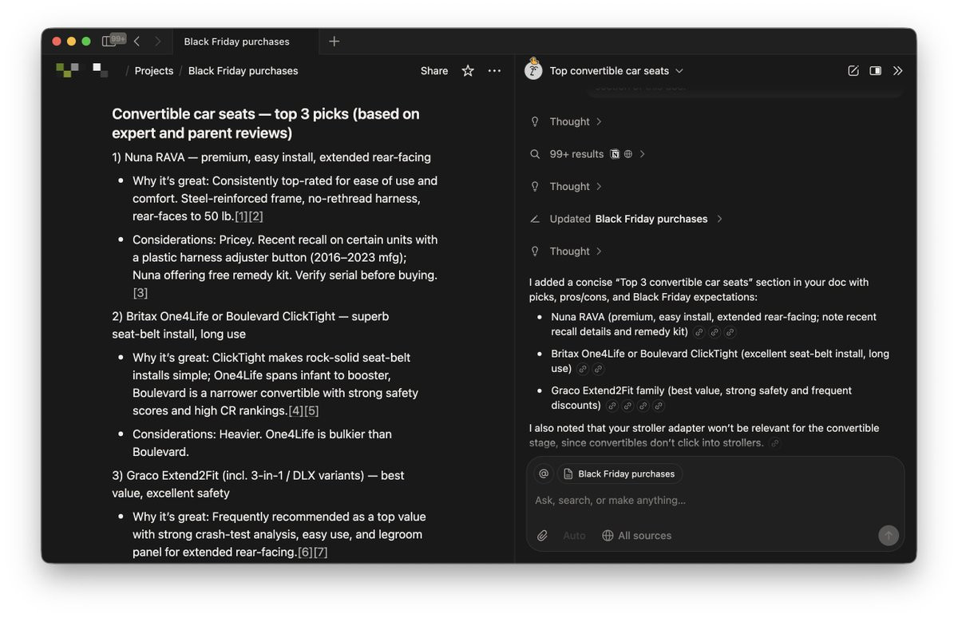Viewport: 958px width, 618px height.
Task: Open the third source link after remedy kit
Action: 730,332
